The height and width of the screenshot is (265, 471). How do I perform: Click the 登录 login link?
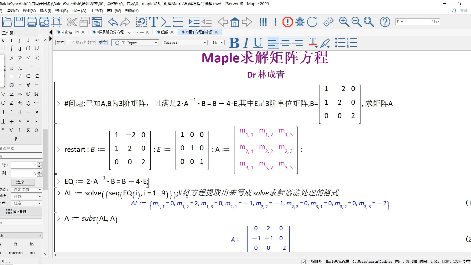(464, 11)
